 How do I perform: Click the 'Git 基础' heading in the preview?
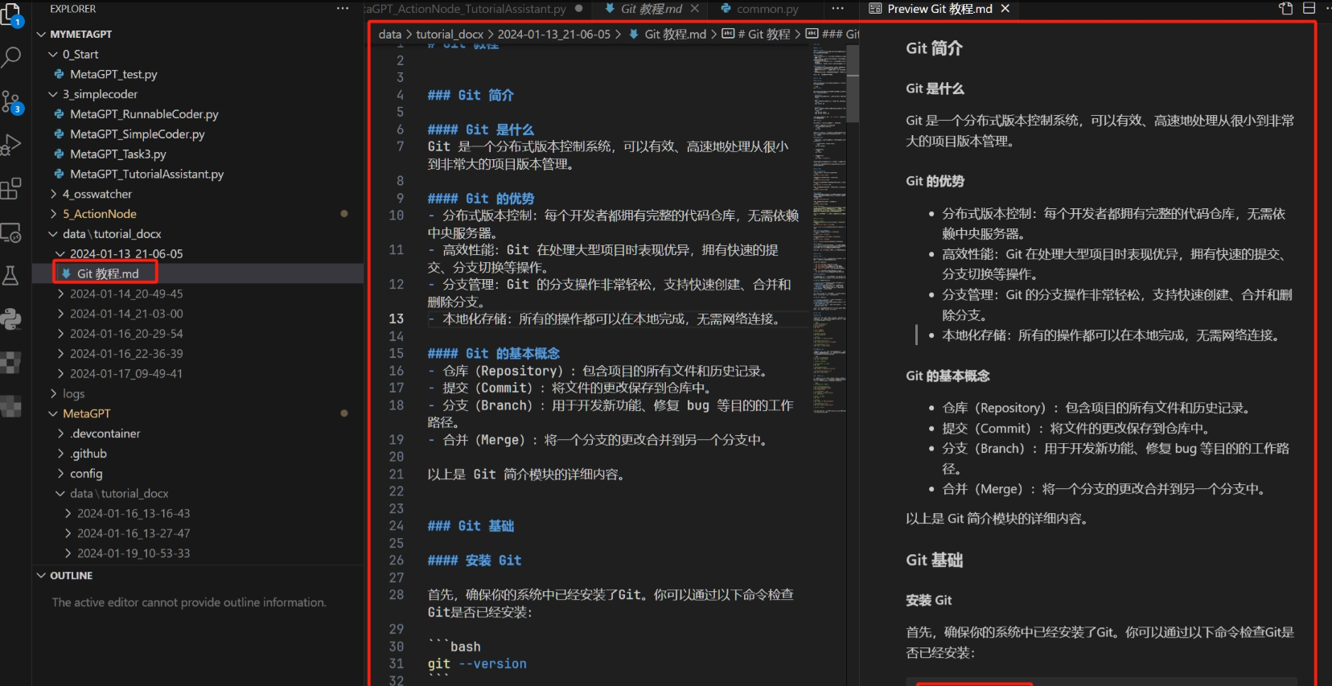[x=934, y=560]
